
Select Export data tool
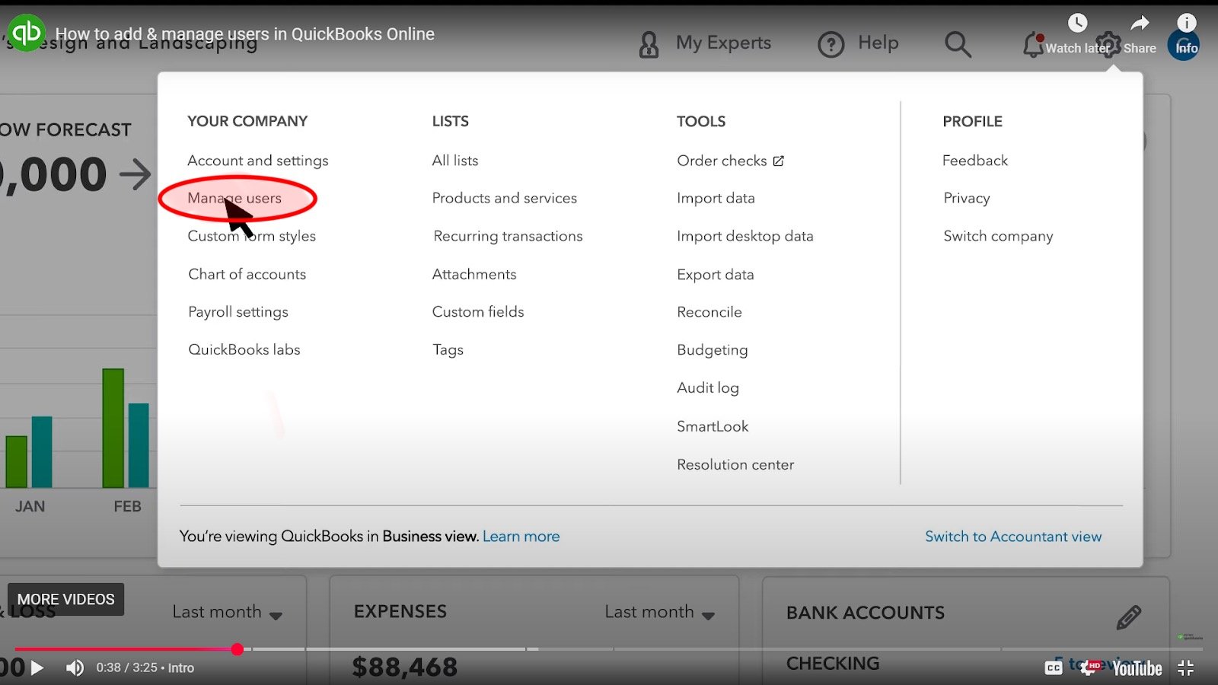(x=716, y=274)
